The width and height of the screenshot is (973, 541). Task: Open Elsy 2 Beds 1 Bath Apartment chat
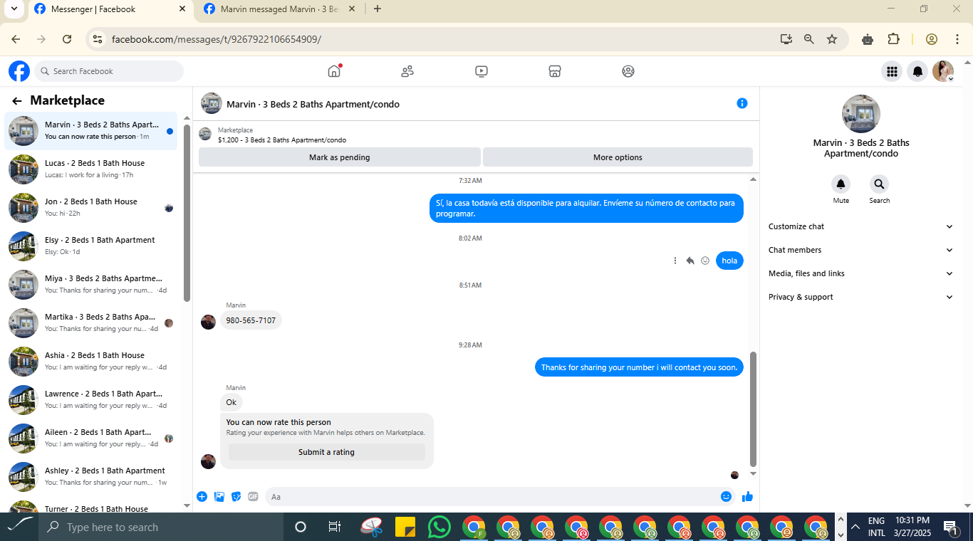(x=91, y=246)
